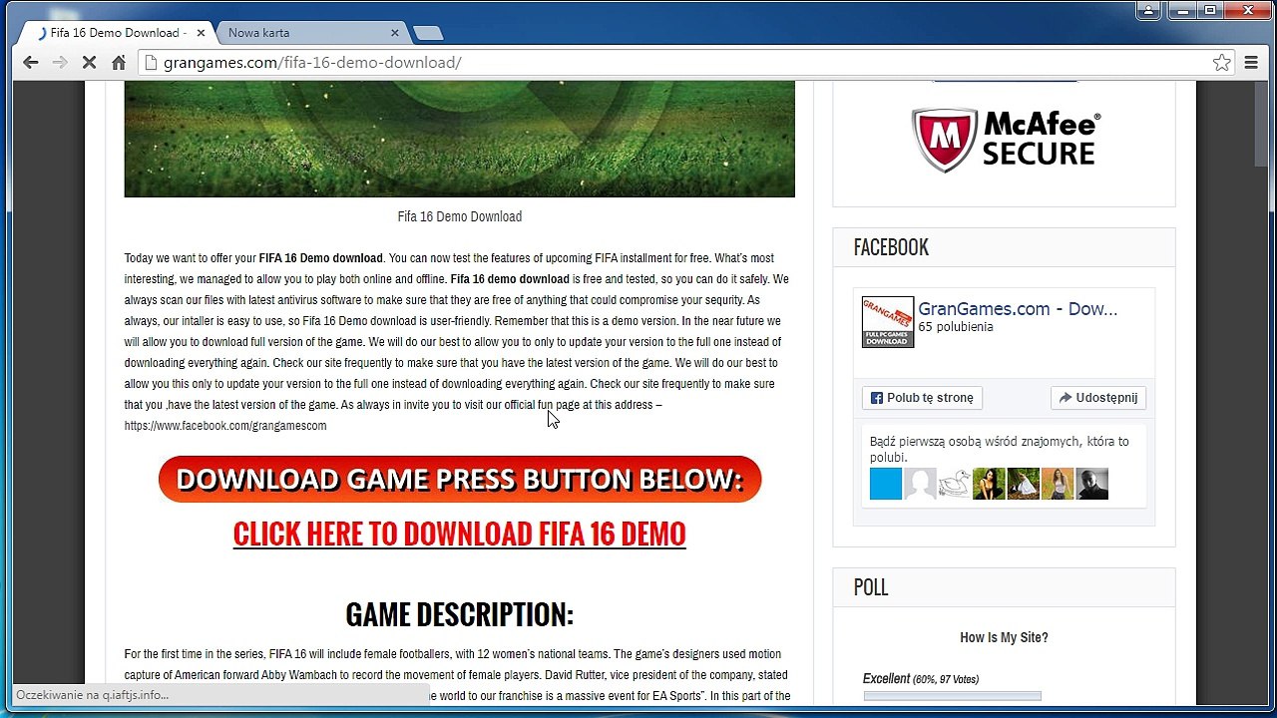
Task: Click the Chrome user profile button in title bar
Action: tap(1149, 10)
